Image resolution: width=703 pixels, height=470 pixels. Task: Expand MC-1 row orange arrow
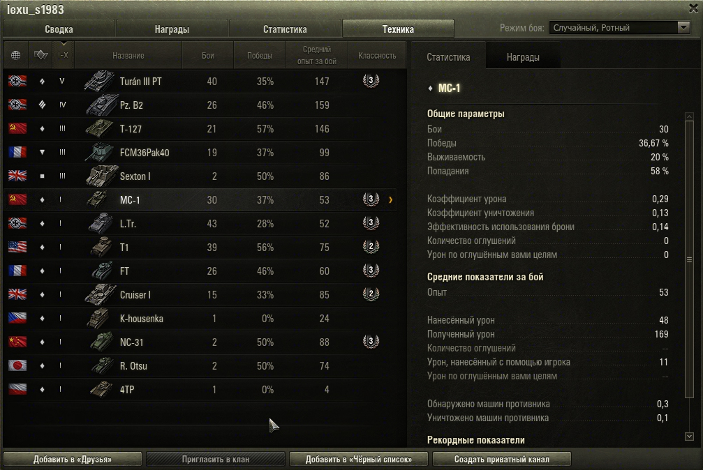(390, 200)
